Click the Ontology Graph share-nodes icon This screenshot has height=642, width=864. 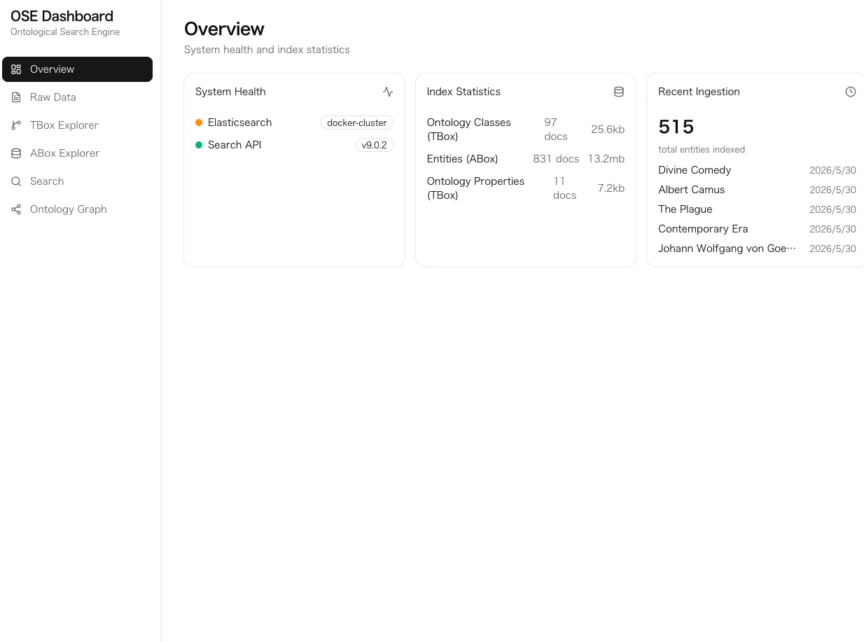point(16,209)
